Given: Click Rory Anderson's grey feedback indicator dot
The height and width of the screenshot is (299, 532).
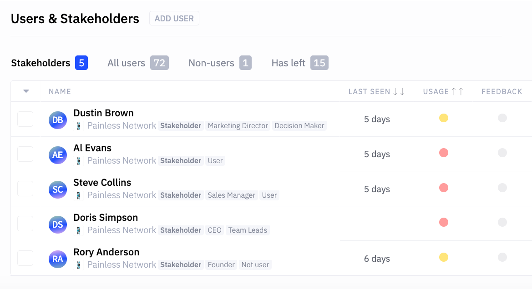Looking at the screenshot, I should tap(502, 257).
